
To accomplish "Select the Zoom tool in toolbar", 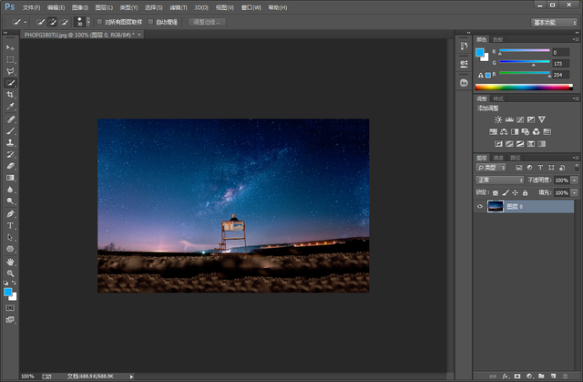I will pos(11,273).
